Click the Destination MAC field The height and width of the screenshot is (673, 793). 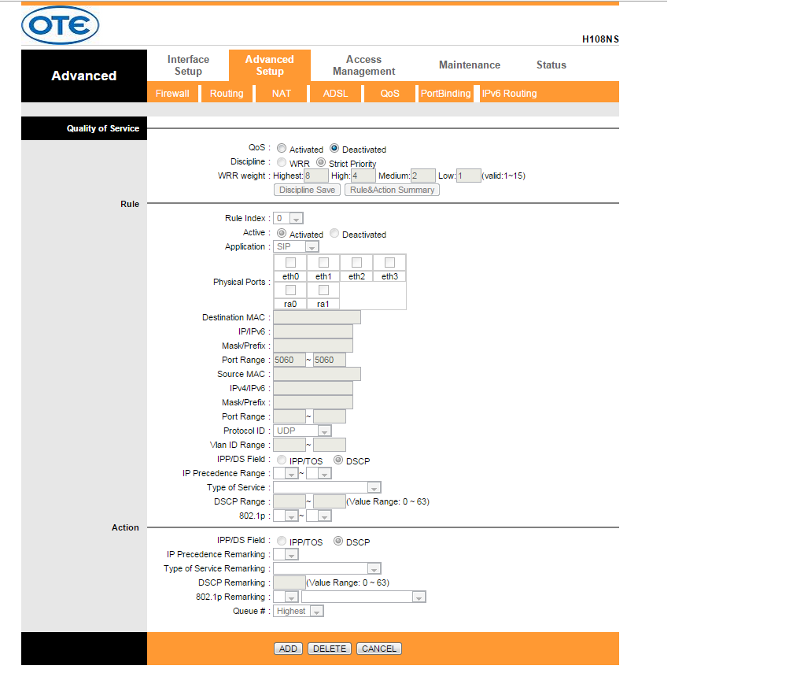pos(317,317)
